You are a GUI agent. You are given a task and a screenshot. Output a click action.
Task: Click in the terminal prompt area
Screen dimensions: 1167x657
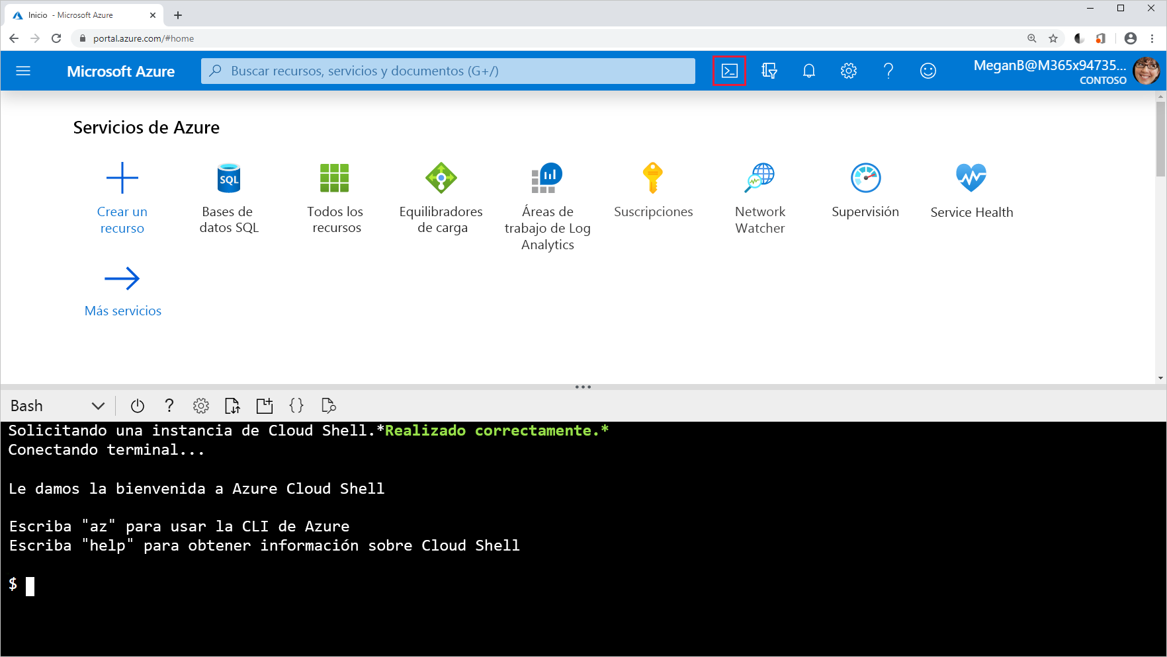30,586
